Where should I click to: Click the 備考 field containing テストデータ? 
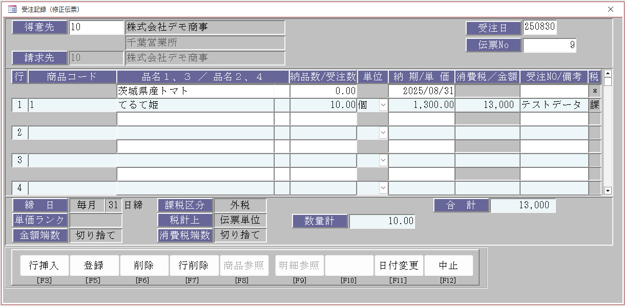point(554,105)
